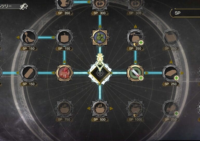Pick the faded SP 300 node top right
Image resolution: width=200 pixels, height=141 pixels.
[x=136, y=4]
